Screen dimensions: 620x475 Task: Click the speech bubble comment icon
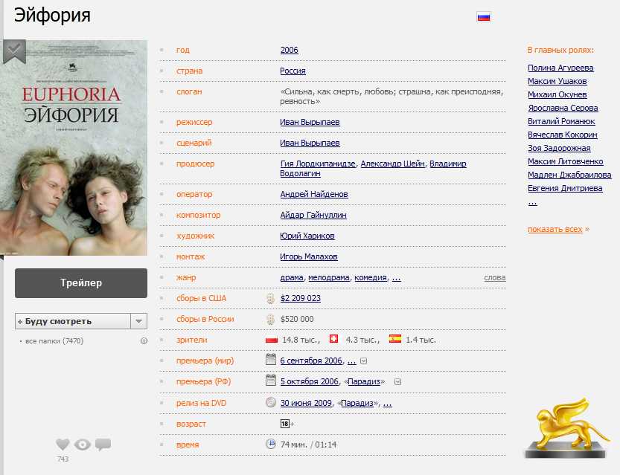coord(103,445)
